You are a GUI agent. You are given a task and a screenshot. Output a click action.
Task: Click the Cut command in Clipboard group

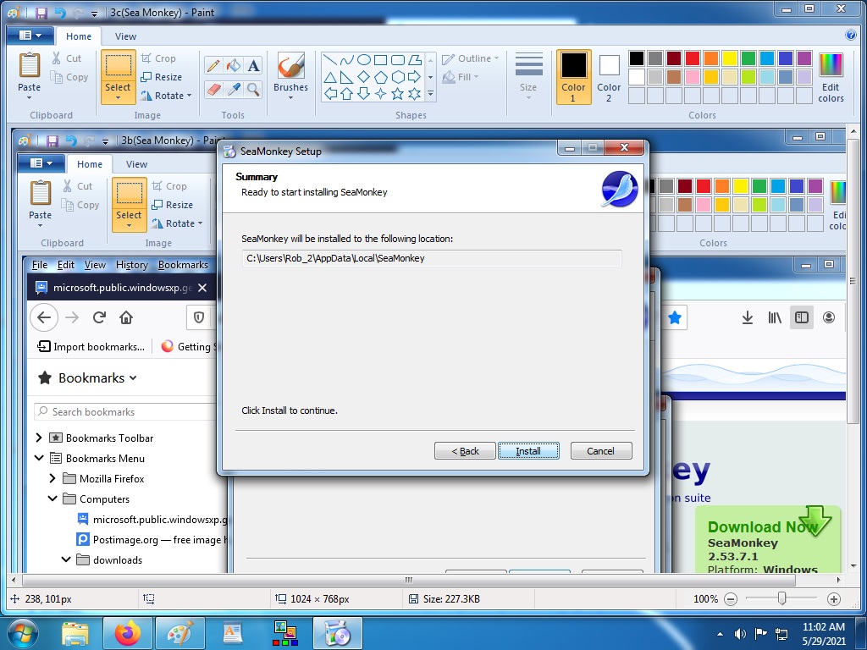(66, 58)
